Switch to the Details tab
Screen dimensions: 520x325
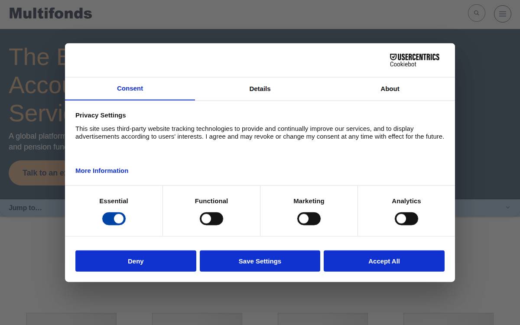coord(260,89)
